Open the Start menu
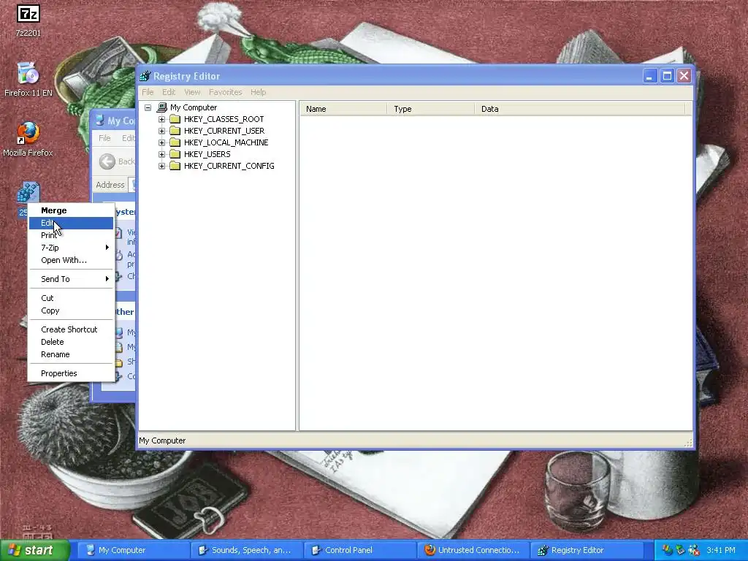This screenshot has width=748, height=561. click(x=35, y=550)
